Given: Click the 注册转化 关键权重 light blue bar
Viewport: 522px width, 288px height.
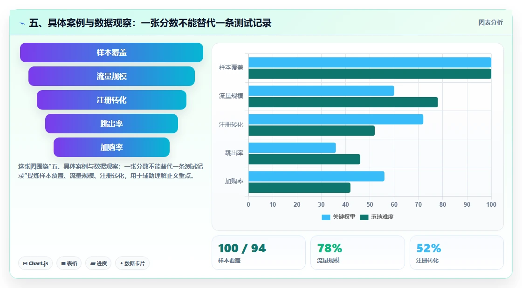Looking at the screenshot, I should coord(336,119).
